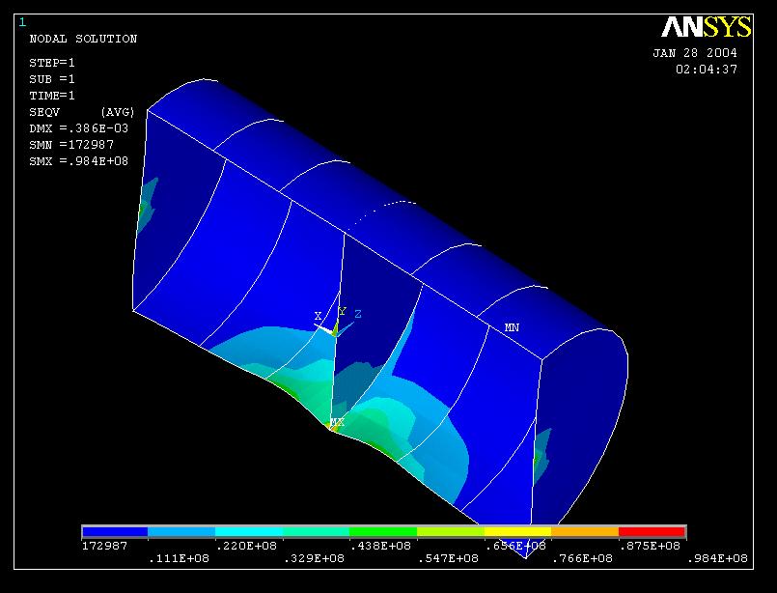Click the legend value 172987
Image resolution: width=777 pixels, height=593 pixels.
point(104,546)
